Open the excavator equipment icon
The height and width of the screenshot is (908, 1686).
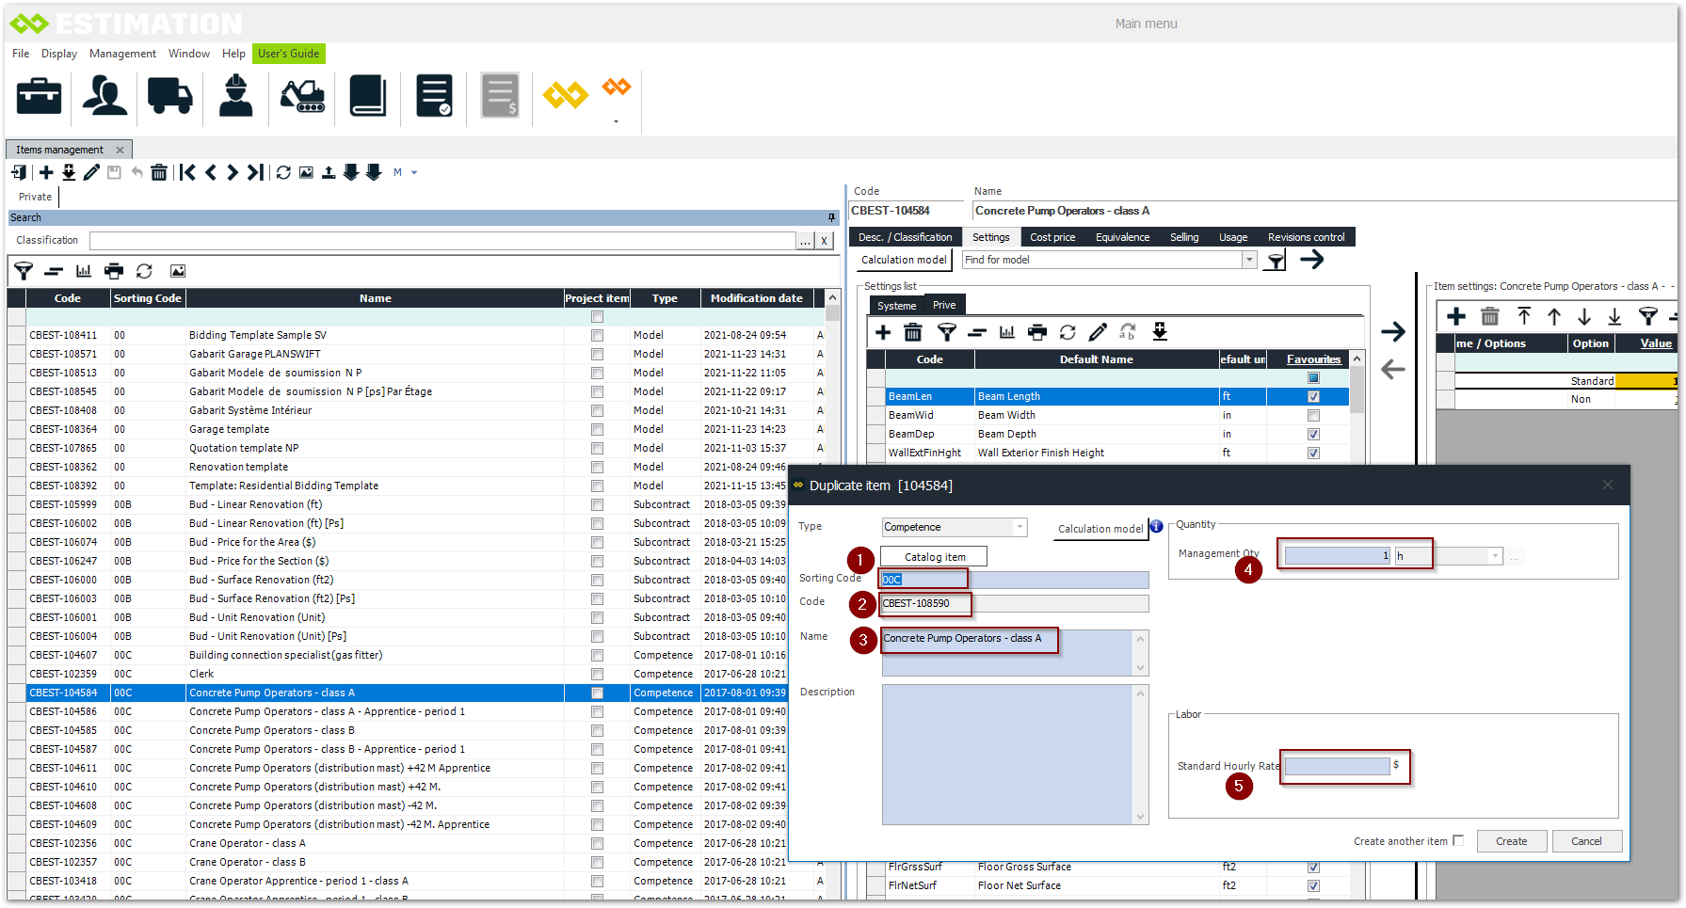pos(302,96)
